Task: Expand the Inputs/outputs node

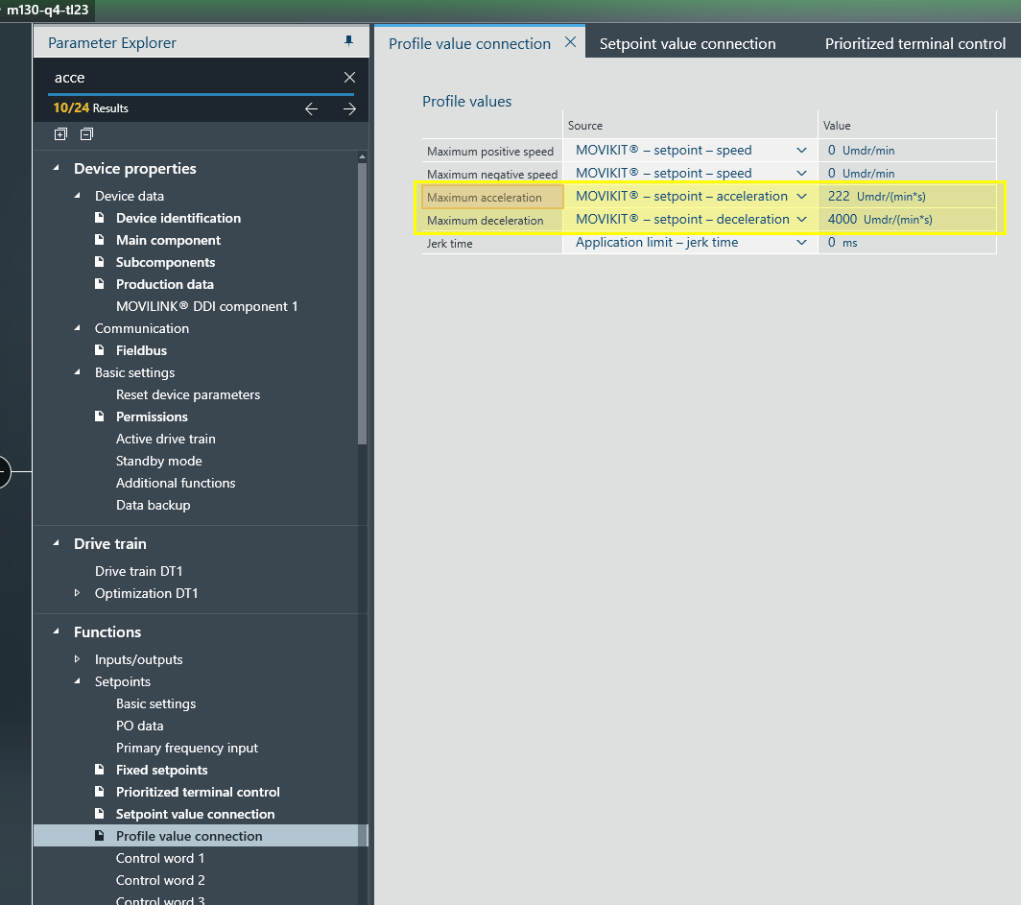Action: click(78, 659)
